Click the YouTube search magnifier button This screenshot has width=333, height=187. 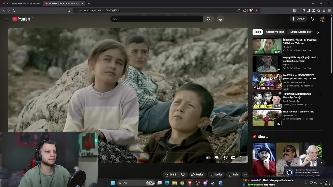[x=209, y=19]
